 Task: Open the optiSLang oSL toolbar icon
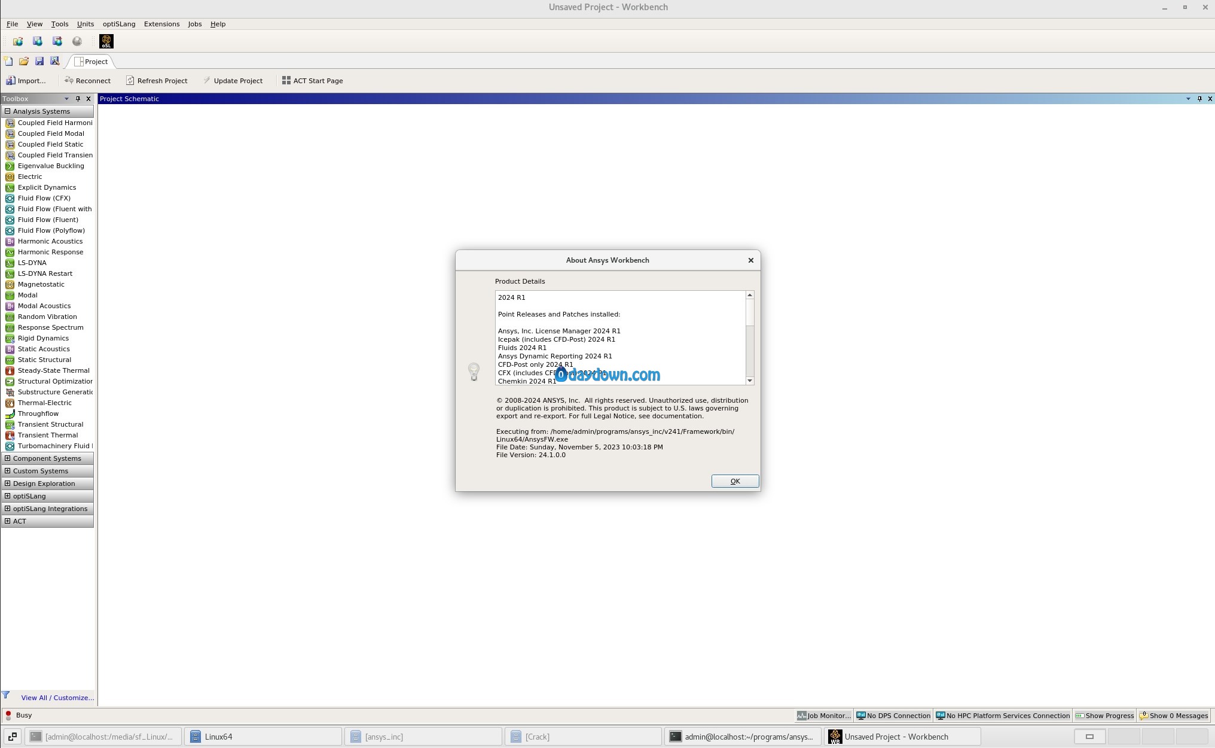point(106,41)
